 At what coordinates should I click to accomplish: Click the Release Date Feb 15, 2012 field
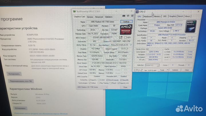point(93,34)
